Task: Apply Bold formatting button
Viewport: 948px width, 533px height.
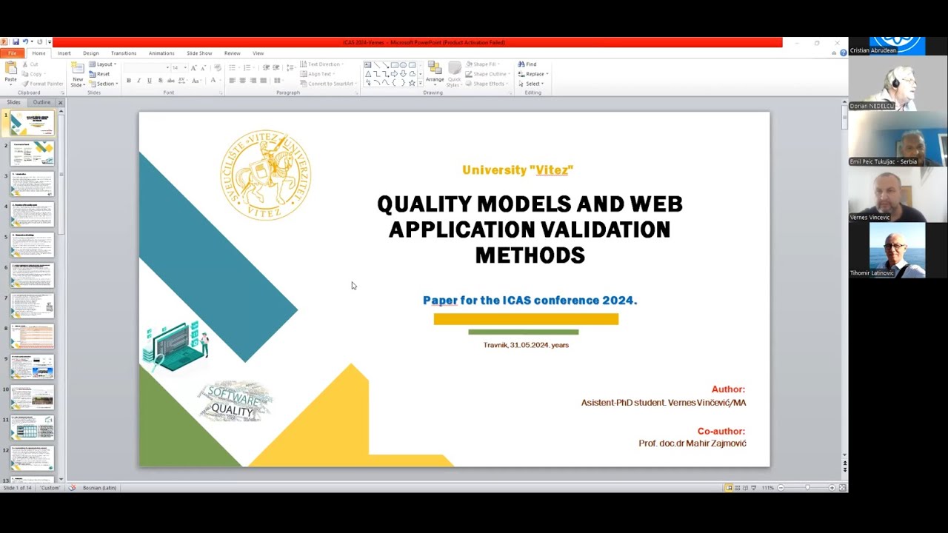Action: (128, 81)
